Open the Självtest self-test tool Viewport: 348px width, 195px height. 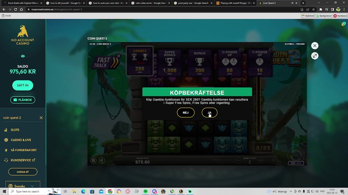coord(308,16)
